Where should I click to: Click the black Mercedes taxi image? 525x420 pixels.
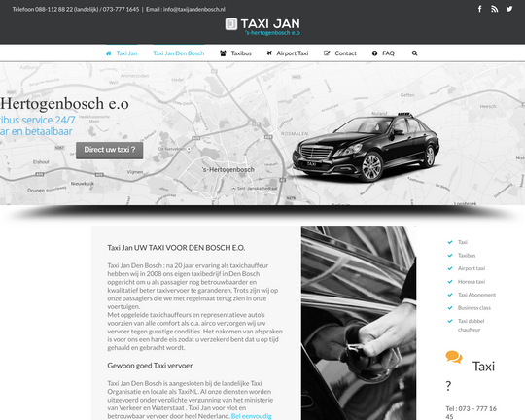coord(366,147)
